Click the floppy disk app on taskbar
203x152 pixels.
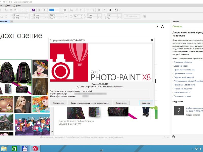pyautogui.click(x=25, y=148)
